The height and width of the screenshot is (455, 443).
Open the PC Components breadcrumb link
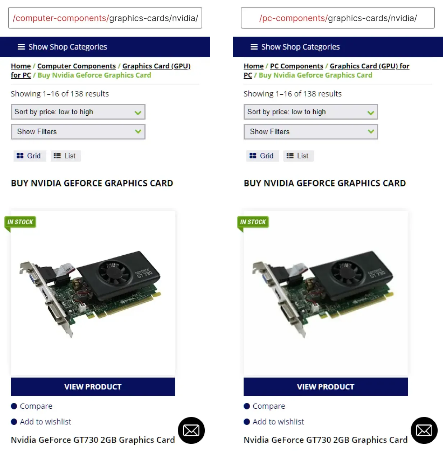pyautogui.click(x=297, y=66)
